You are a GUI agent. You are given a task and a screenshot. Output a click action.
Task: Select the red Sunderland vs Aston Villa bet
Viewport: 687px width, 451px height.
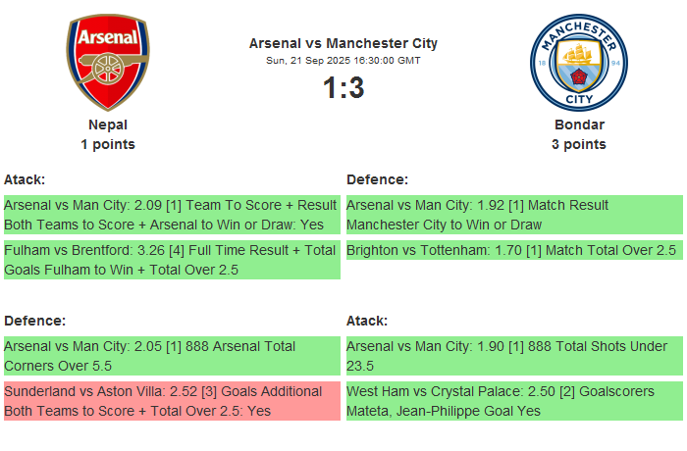coord(172,401)
